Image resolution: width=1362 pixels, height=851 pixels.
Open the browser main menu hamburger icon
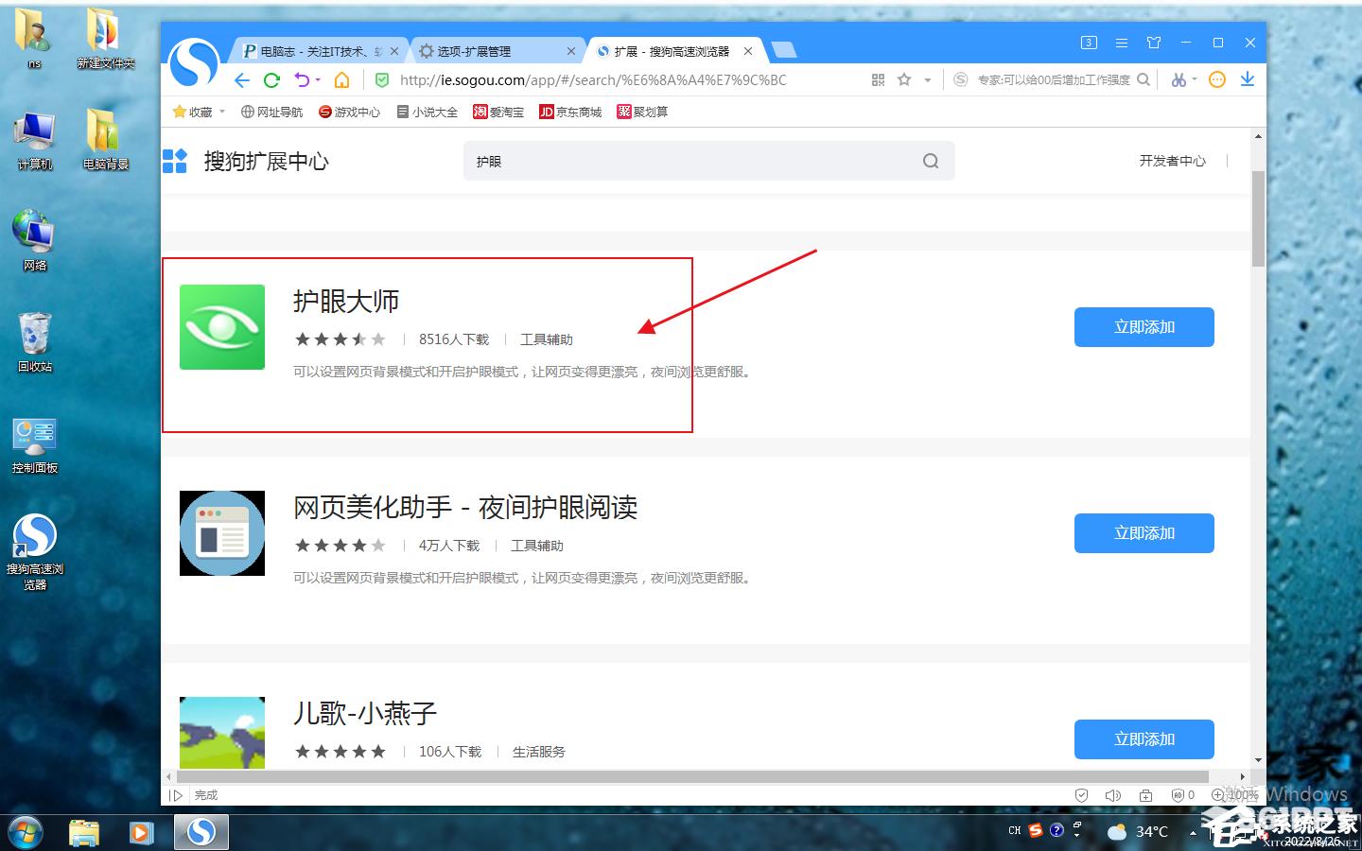(1122, 43)
